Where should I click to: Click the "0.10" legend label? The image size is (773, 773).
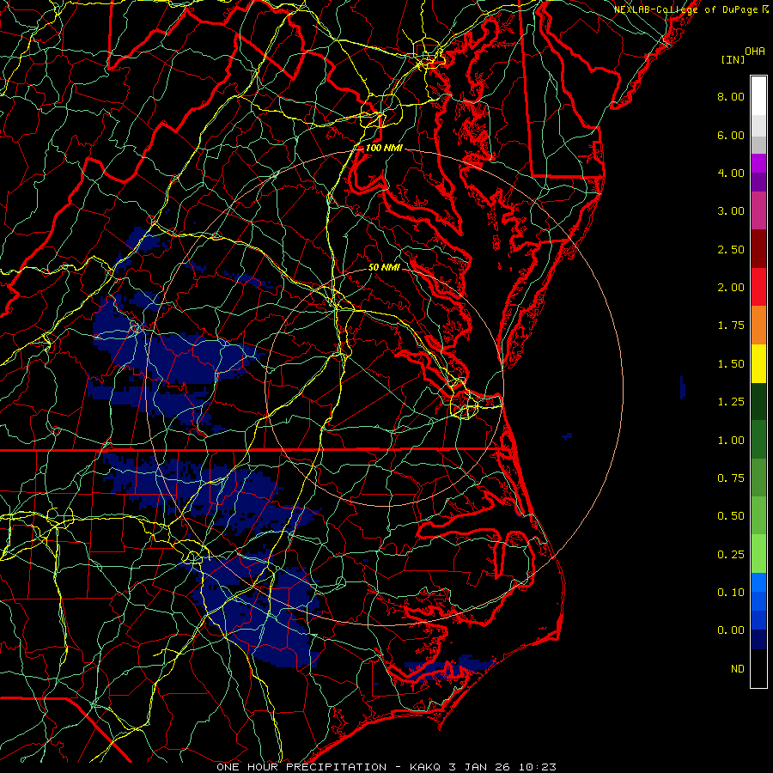731,593
